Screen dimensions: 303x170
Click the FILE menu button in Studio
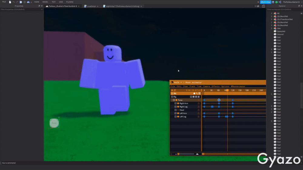click(4, 2)
